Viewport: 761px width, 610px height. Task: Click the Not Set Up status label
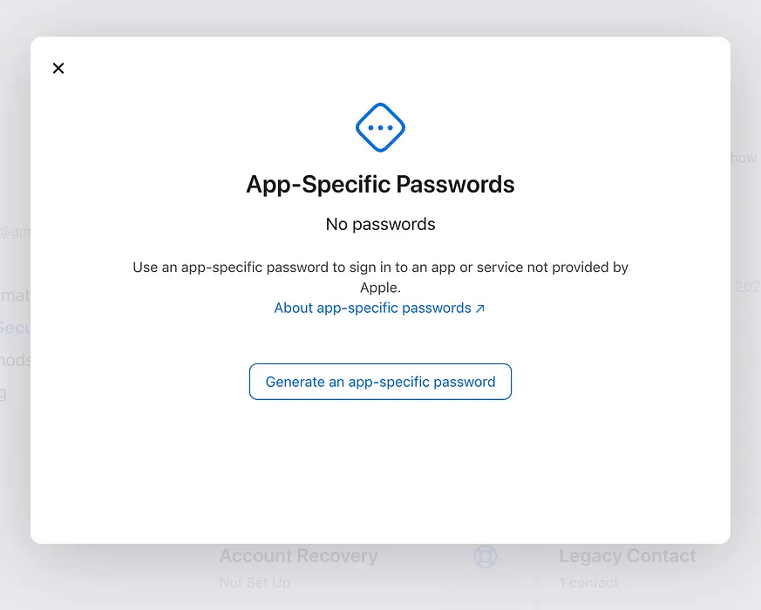pyautogui.click(x=255, y=582)
